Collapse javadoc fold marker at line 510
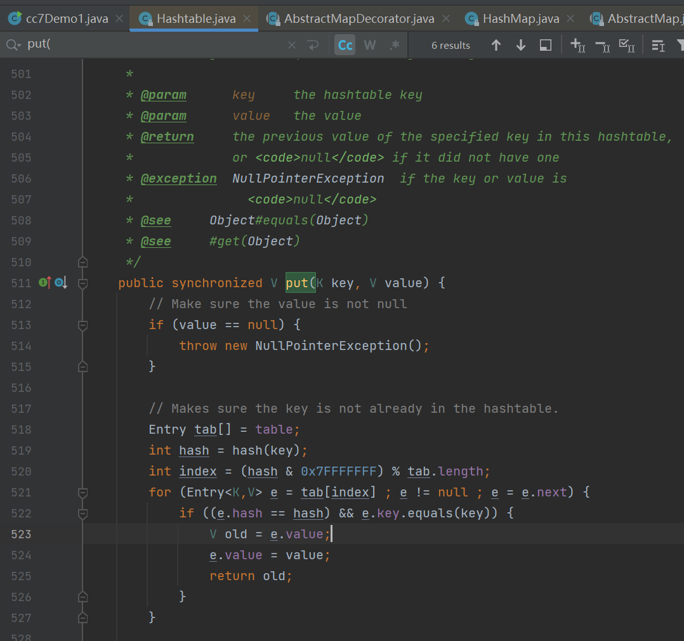Image resolution: width=684 pixels, height=641 pixels. [x=82, y=262]
